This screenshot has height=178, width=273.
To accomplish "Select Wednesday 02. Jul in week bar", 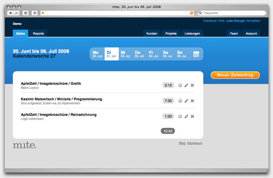I will pyautogui.click(x=125, y=54).
